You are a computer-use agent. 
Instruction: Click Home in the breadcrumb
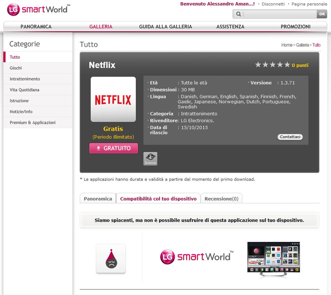[x=287, y=45]
